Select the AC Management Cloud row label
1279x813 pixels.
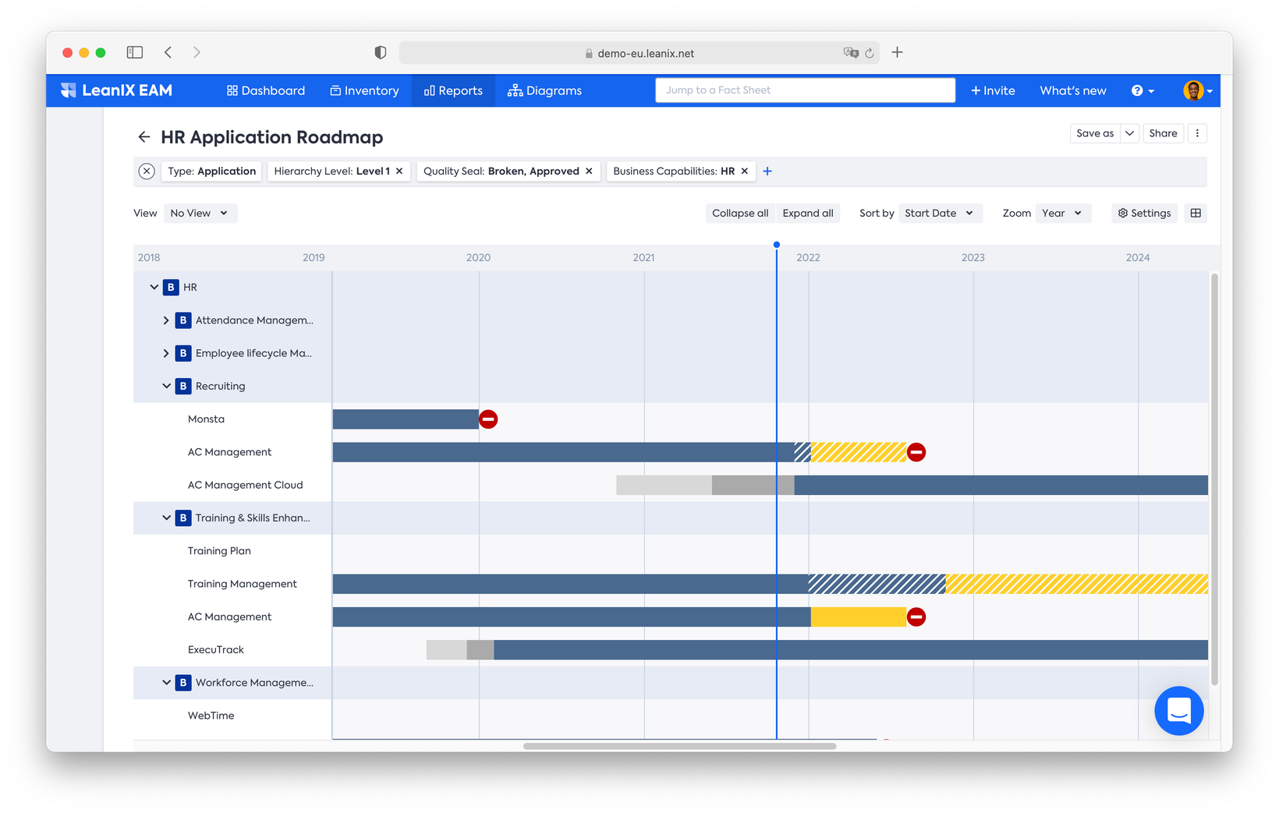(245, 486)
